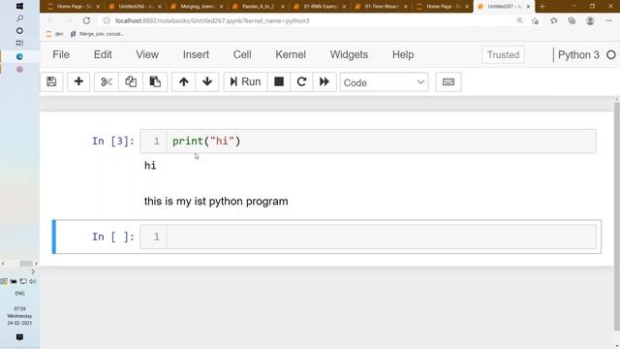The height and width of the screenshot is (349, 620).
Task: Open the File menu
Action: click(x=61, y=54)
